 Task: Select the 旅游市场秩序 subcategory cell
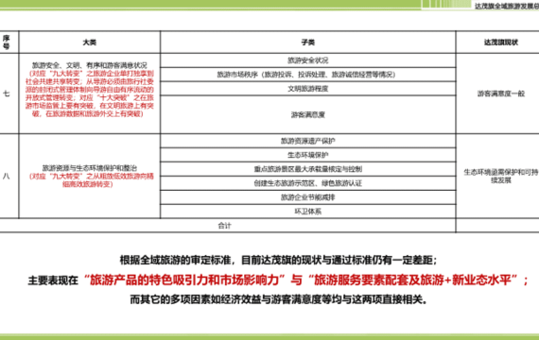(308, 75)
